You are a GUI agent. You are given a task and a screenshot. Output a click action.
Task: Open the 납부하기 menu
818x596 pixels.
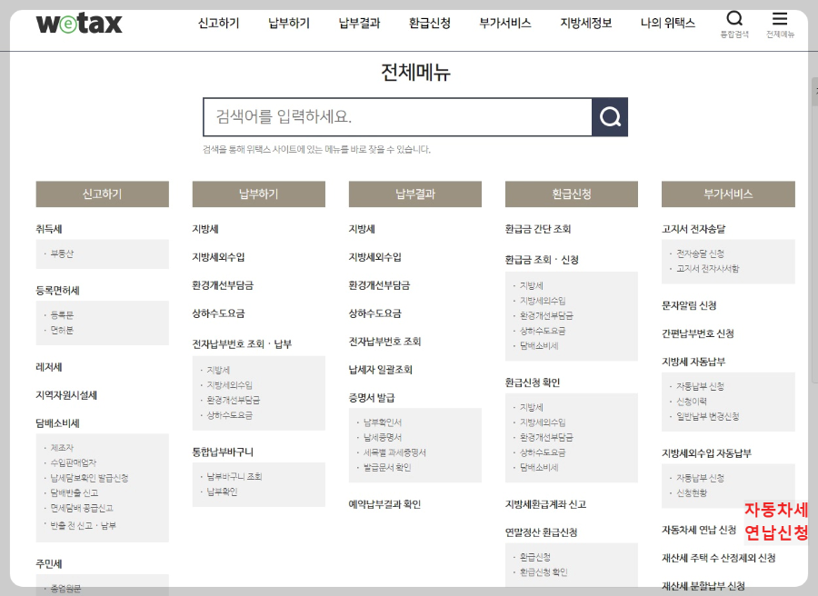coord(288,24)
